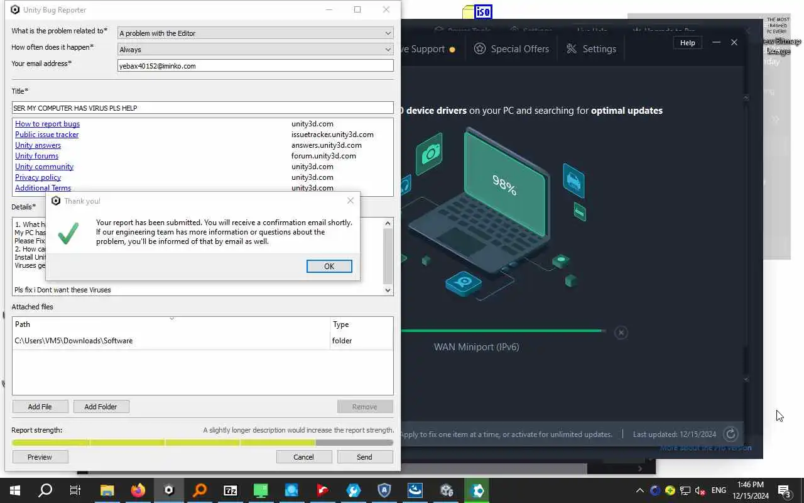Viewport: 804px width, 503px height.
Task: Click the Type column header
Action: [x=361, y=324]
